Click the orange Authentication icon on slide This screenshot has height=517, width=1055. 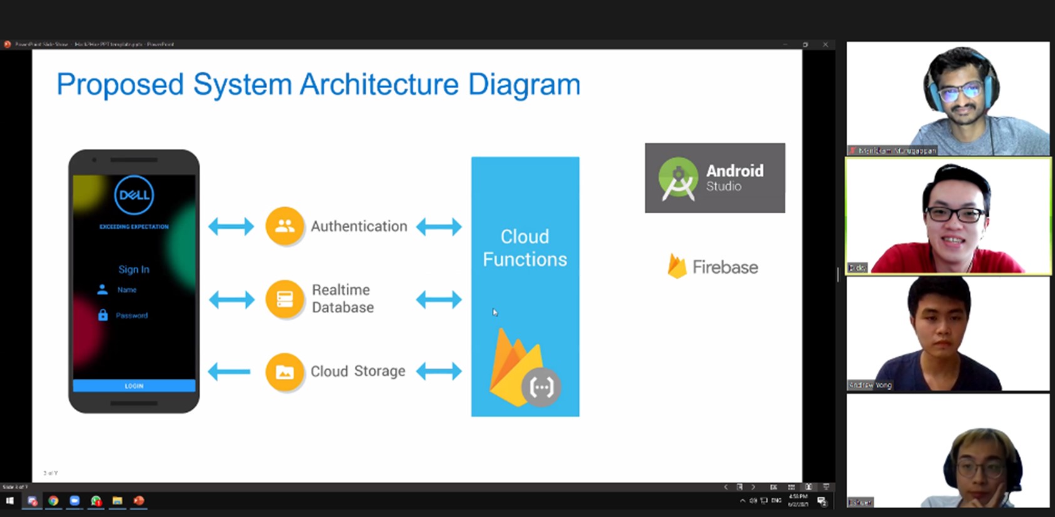[x=285, y=226]
